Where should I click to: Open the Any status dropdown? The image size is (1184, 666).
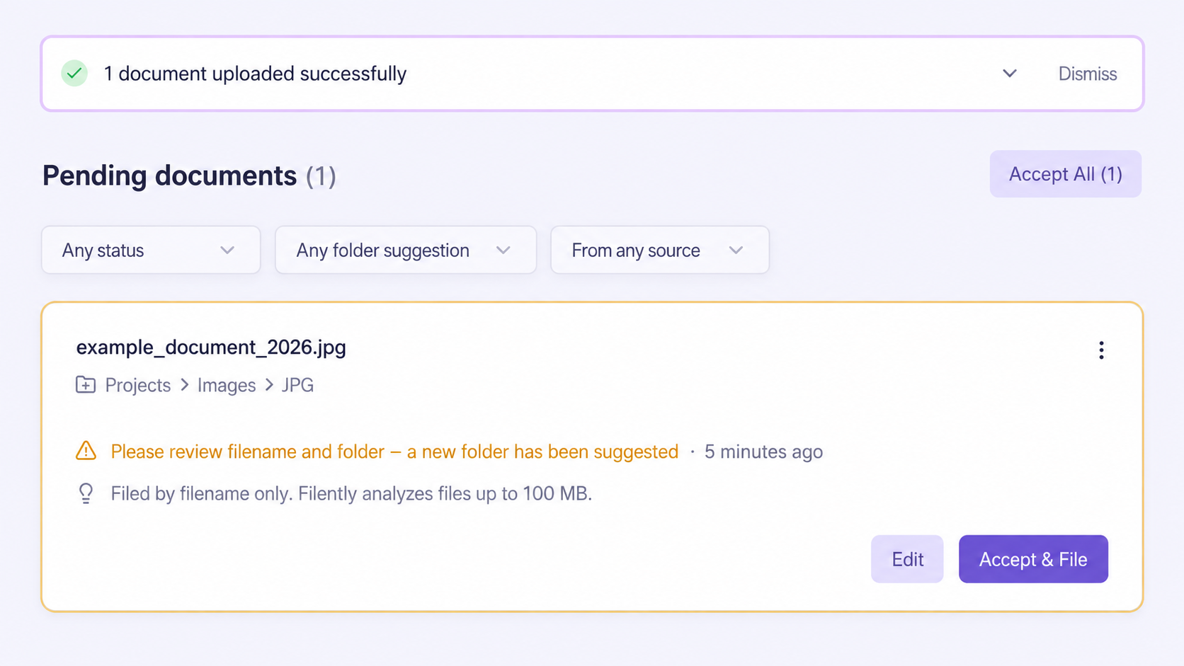click(151, 250)
